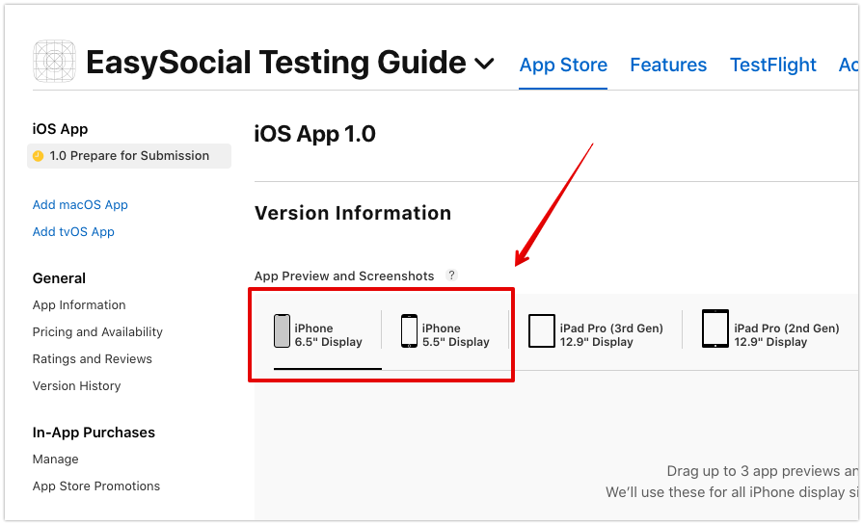This screenshot has height=525, width=863.
Task: Click the app placeholder icon beside EasySocial title
Action: pyautogui.click(x=54, y=61)
